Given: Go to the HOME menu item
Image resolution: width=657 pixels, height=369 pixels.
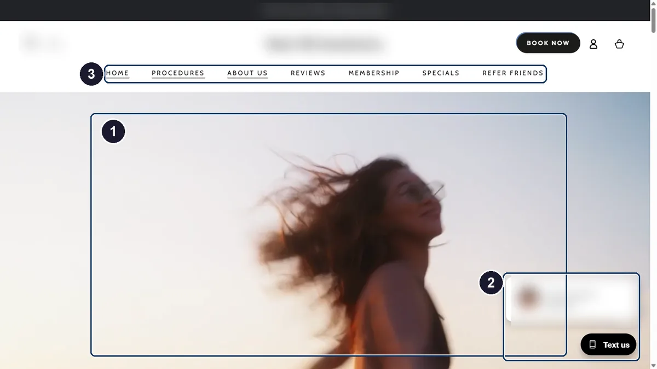Looking at the screenshot, I should pyautogui.click(x=118, y=73).
